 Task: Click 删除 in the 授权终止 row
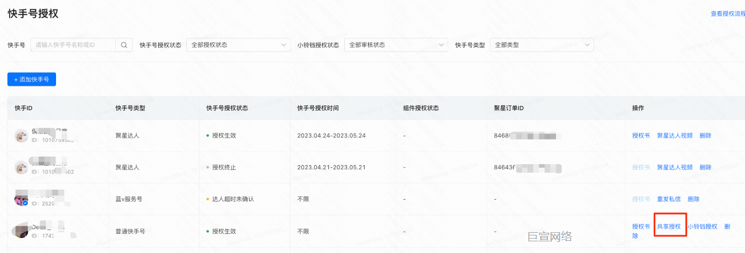click(x=705, y=167)
